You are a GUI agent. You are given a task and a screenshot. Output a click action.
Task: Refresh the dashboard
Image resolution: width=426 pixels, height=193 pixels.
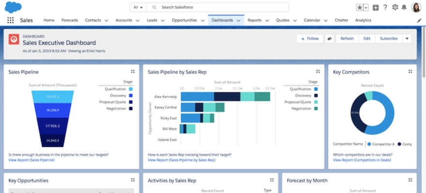347,39
